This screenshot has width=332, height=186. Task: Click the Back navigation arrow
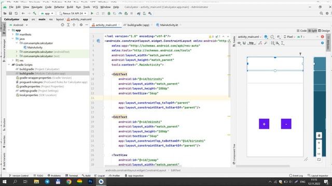pyautogui.click(x=23, y=13)
